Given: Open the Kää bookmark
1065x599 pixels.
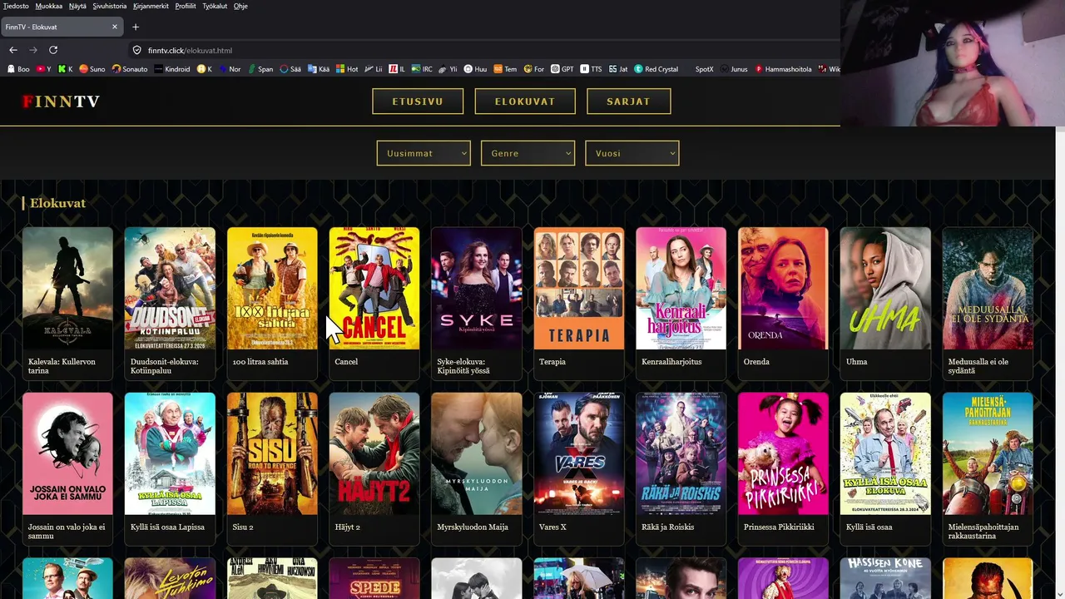Looking at the screenshot, I should click(319, 69).
